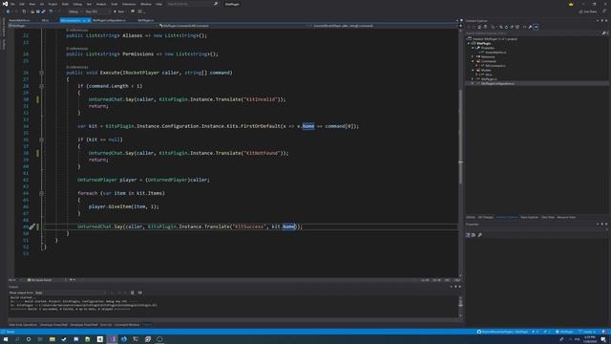
Task: Toggle Preview Selected Items in Solution Explorer
Action: [536, 27]
